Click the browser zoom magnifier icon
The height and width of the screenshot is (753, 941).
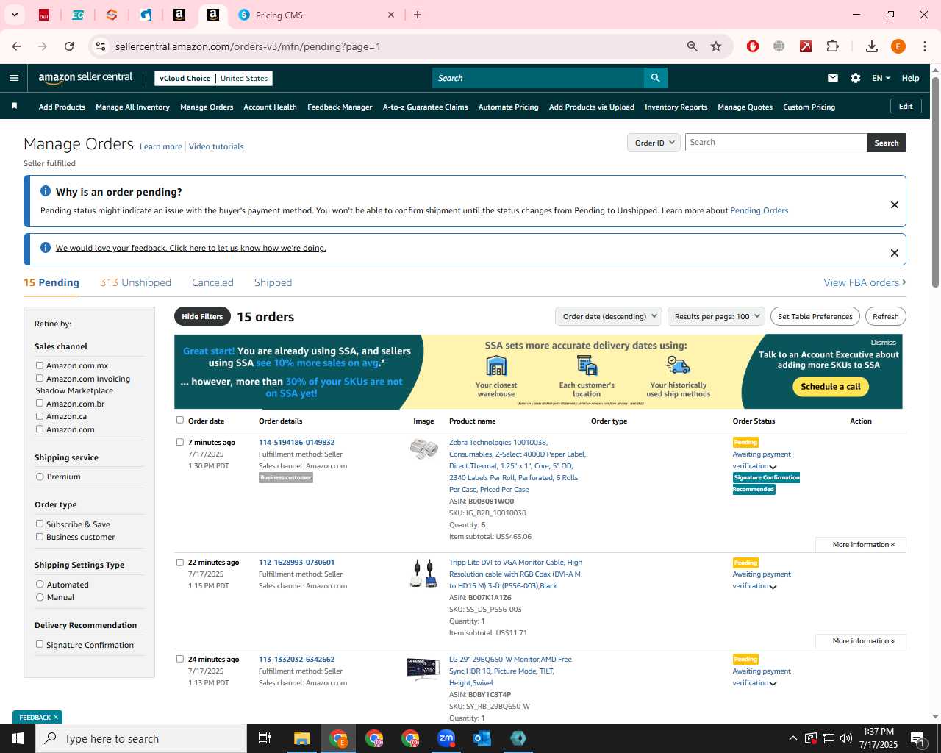click(692, 46)
